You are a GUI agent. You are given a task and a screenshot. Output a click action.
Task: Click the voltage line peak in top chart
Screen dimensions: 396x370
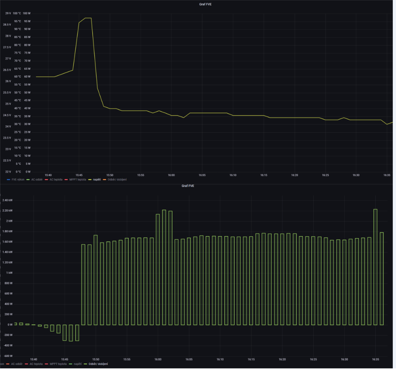click(88, 18)
